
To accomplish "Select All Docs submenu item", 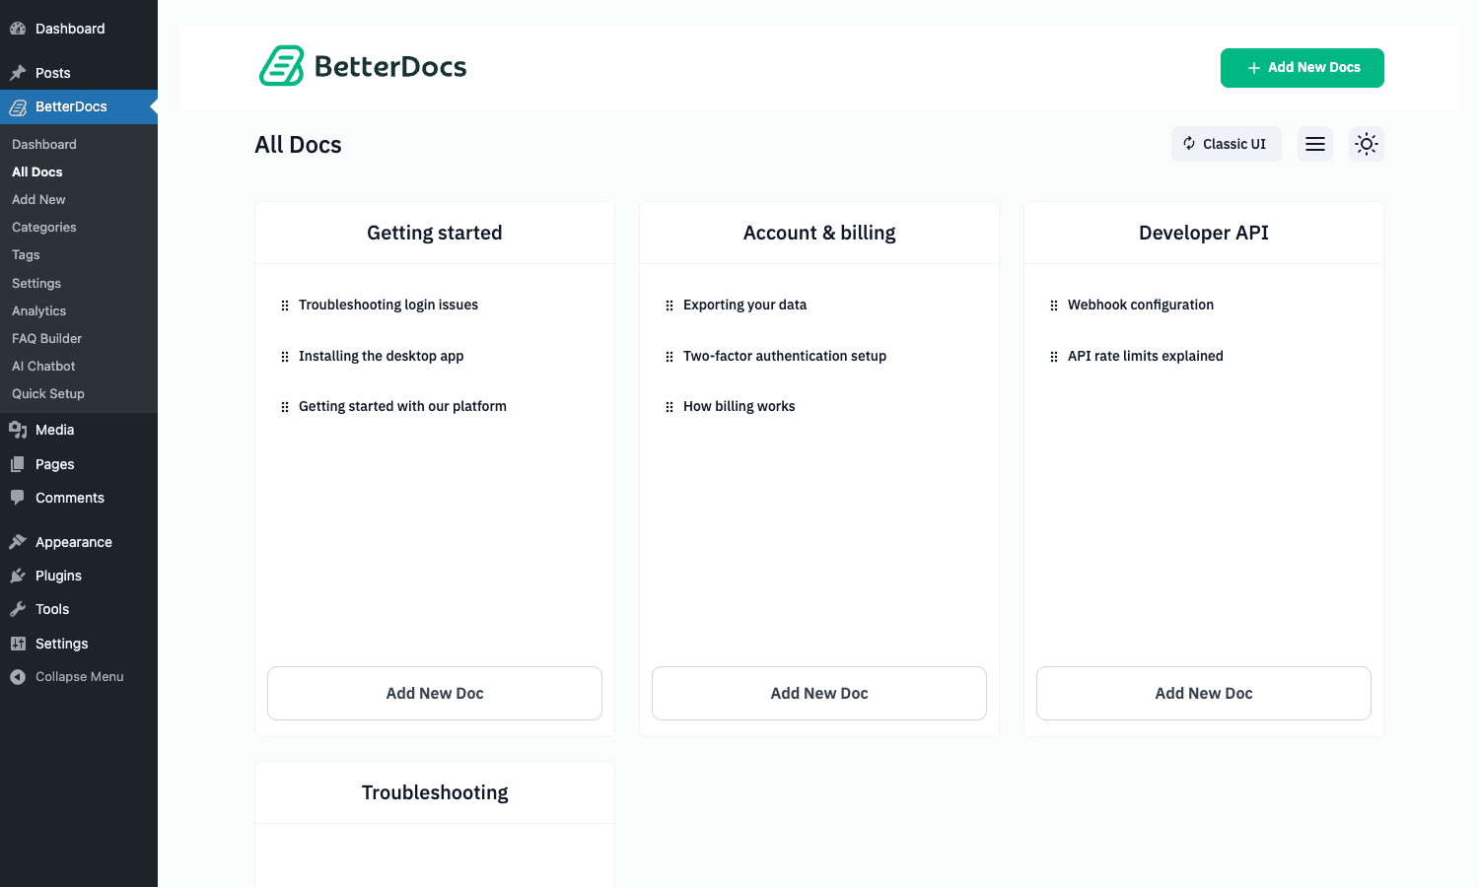I will coord(37,171).
